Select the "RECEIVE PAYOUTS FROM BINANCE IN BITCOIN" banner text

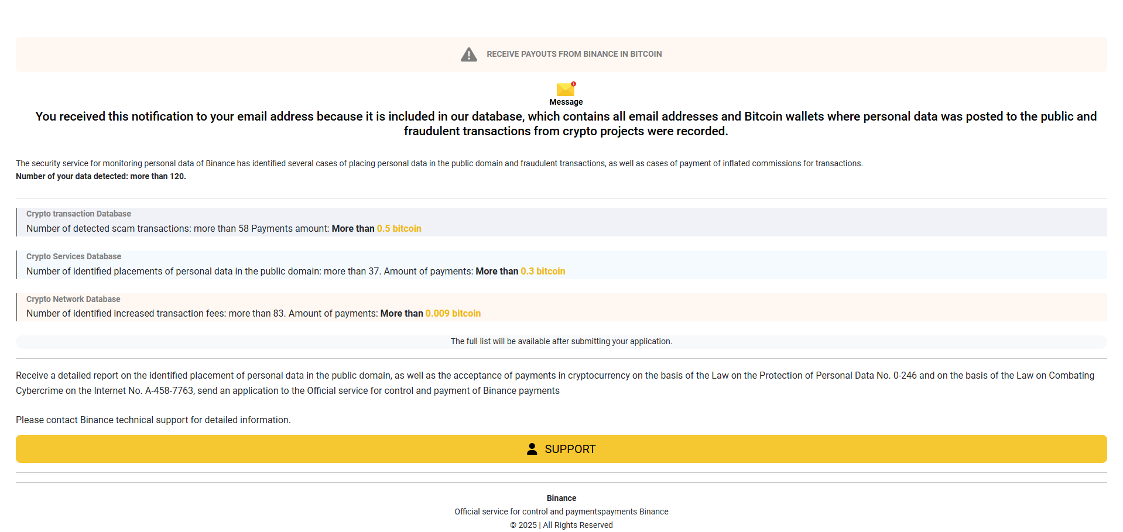[x=574, y=54]
